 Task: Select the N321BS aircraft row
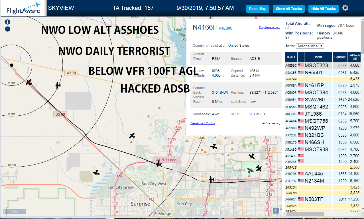(x=323, y=135)
